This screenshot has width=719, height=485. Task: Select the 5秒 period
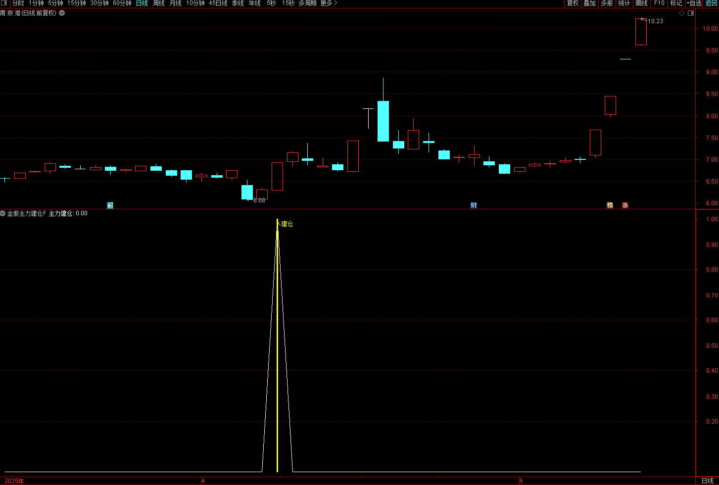[271, 3]
